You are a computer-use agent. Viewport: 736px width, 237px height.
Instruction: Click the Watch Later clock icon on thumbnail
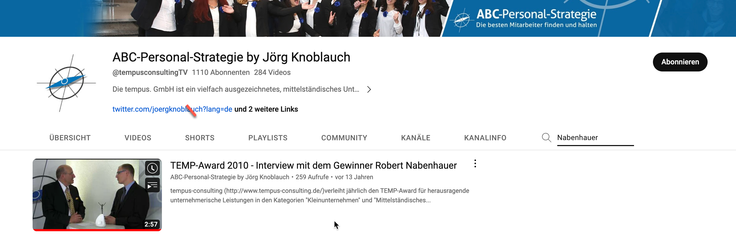152,168
